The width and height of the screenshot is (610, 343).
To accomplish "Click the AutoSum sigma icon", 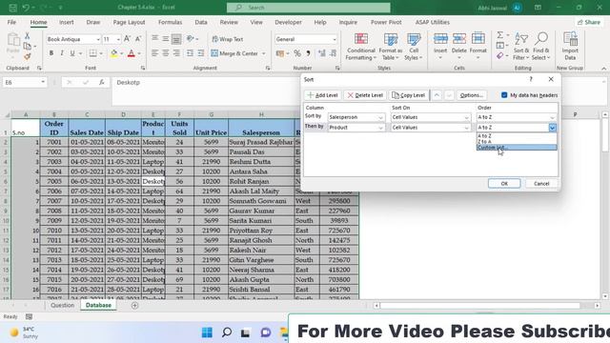I will [500, 35].
